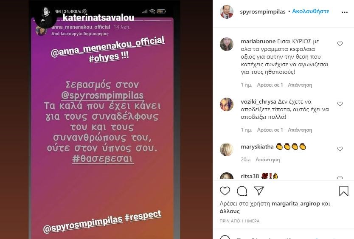Reply to voziki_chrysa's comment

300,130
